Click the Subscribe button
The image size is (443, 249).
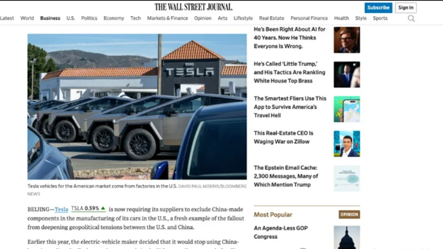point(378,7)
